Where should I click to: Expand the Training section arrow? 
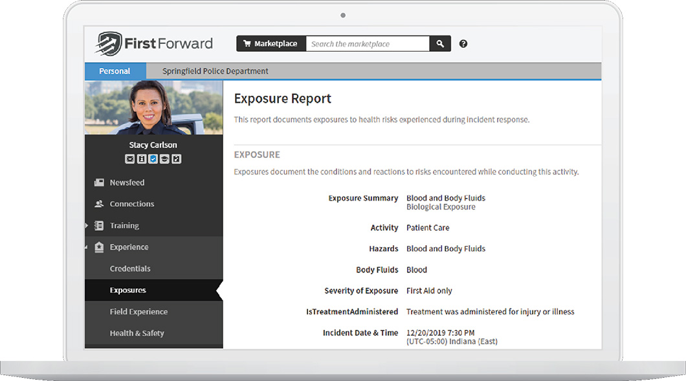pyautogui.click(x=87, y=226)
